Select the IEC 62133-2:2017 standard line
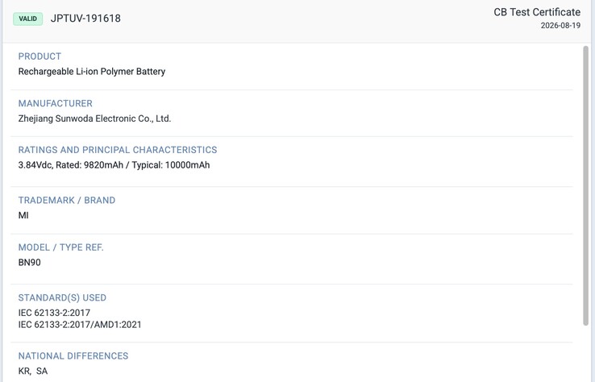The height and width of the screenshot is (382, 595). [x=54, y=313]
